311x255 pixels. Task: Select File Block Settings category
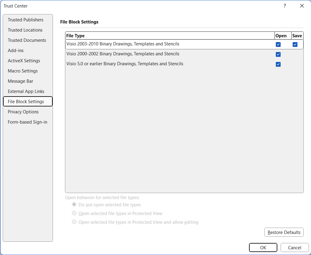[28, 102]
